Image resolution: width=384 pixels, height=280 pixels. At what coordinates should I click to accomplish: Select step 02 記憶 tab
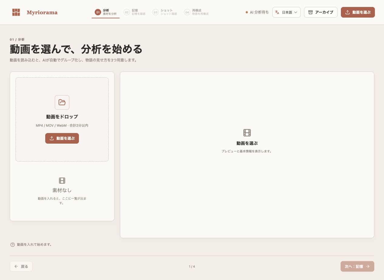134,12
